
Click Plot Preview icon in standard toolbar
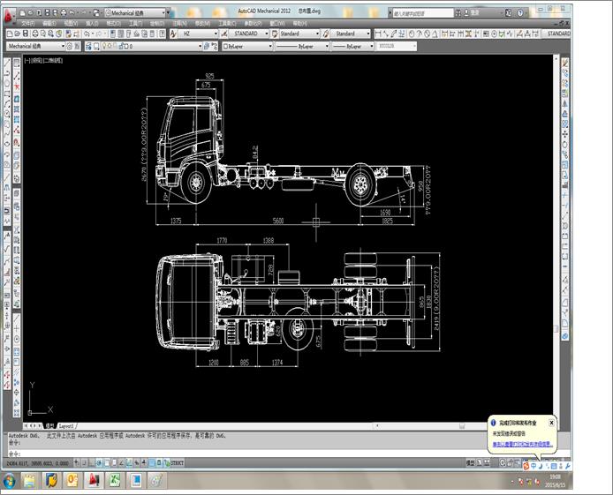tap(43, 34)
